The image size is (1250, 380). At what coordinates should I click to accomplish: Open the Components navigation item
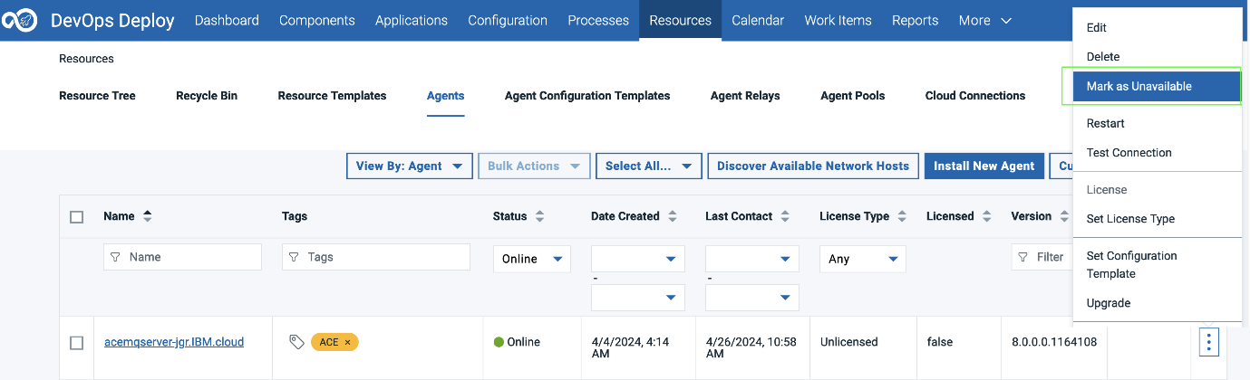click(317, 21)
